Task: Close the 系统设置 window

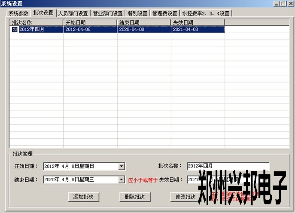Action: (x=290, y=3)
